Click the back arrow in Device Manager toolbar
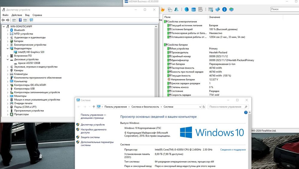Viewport: 299px width, 169px height. (3, 20)
